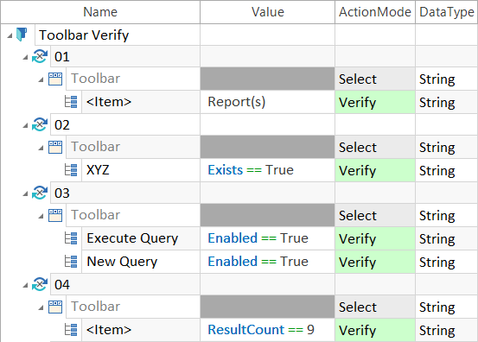Click the test step 01 sync icon
The width and height of the screenshot is (478, 342).
pos(40,56)
